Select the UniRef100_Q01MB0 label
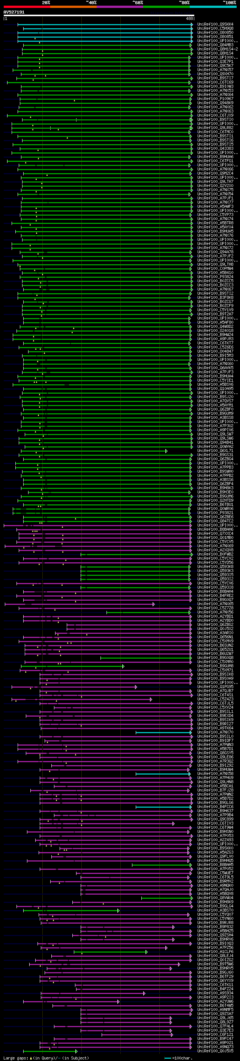The height and width of the screenshot is (1061, 240). (x=215, y=537)
